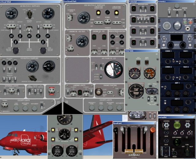Adjust the Roof Panel cockpit light knob
This screenshot has height=159, width=196.
tap(101, 108)
